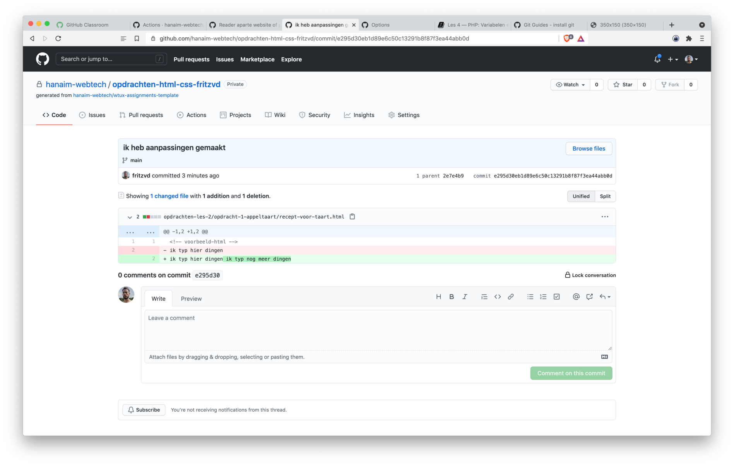Insert a bulleted list
This screenshot has height=466, width=734.
point(530,297)
